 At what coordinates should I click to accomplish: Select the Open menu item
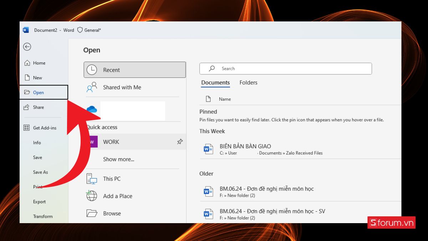pyautogui.click(x=44, y=92)
